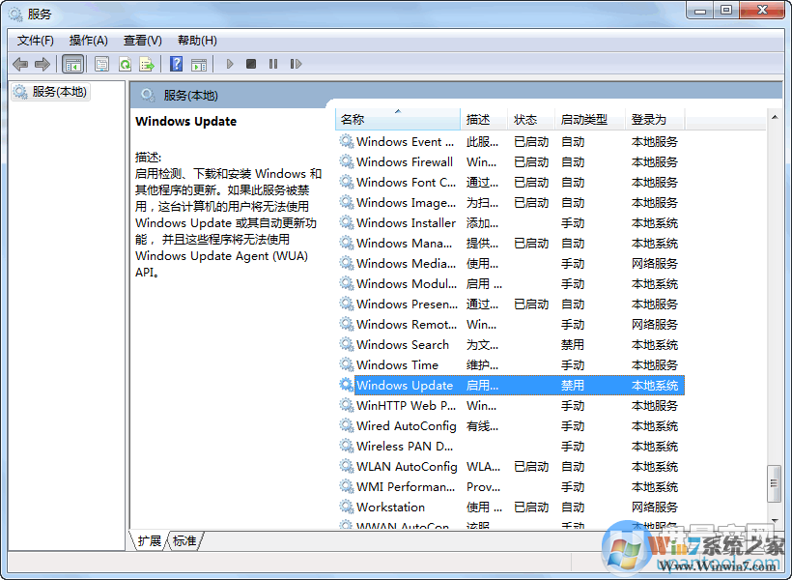Sort by the 名称 column header

click(398, 119)
